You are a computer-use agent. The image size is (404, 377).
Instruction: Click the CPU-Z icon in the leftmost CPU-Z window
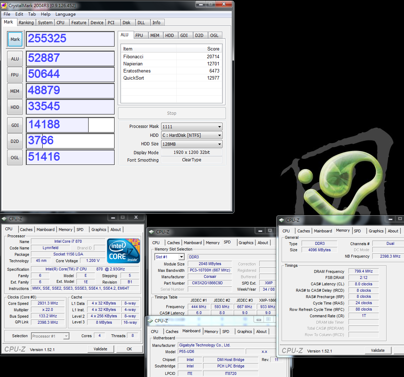4,219
